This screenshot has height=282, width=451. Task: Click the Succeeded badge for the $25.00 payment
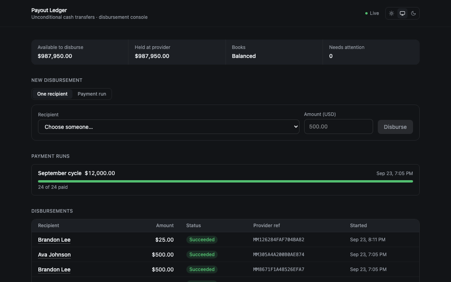click(x=202, y=239)
